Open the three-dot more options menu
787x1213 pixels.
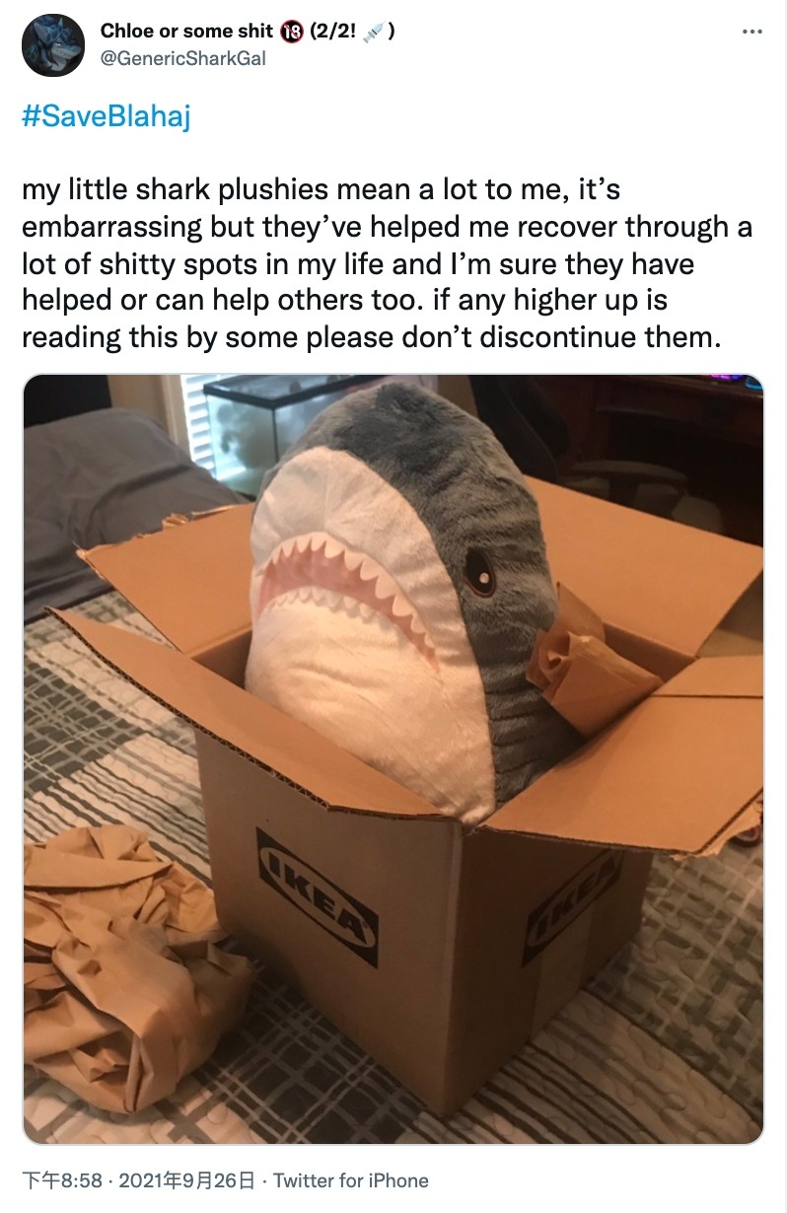[752, 34]
